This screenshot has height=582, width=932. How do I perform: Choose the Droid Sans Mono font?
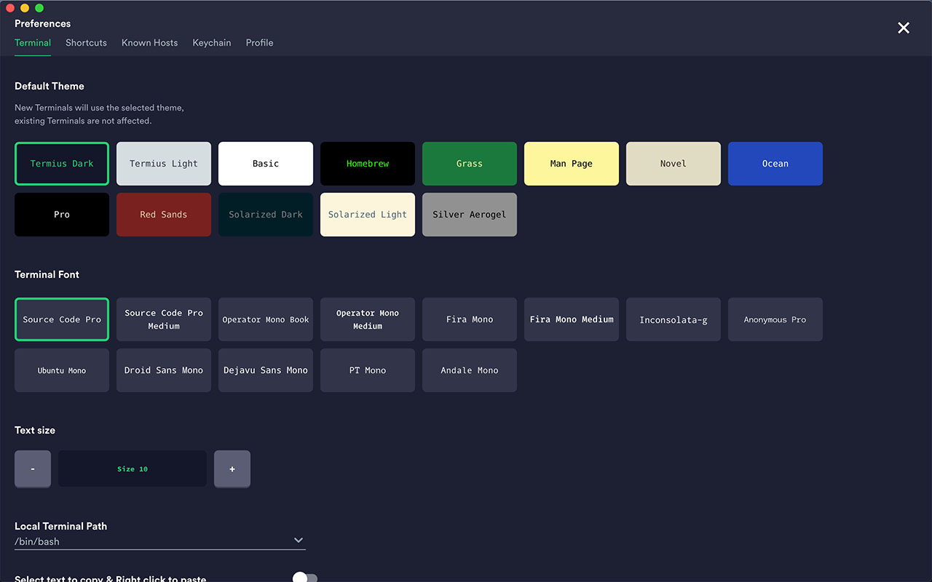[164, 370]
